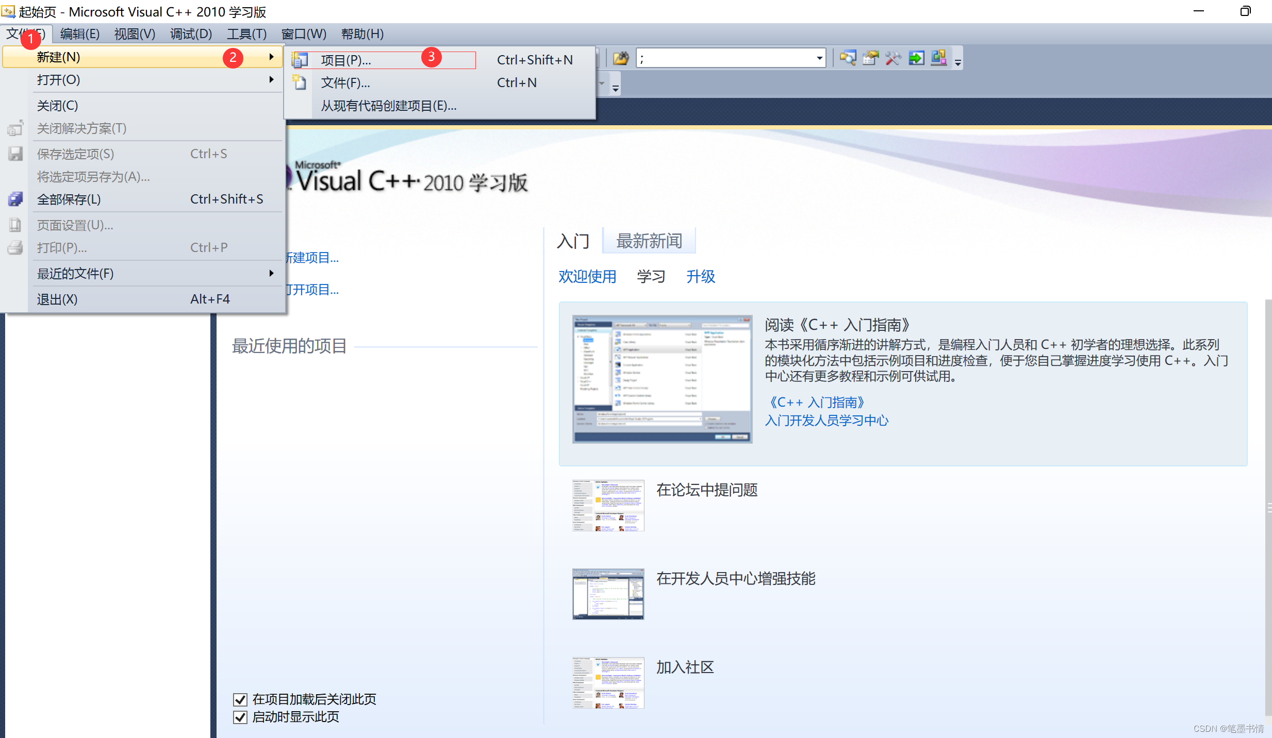Open the 调试(D) menu
This screenshot has width=1272, height=738.
(190, 34)
